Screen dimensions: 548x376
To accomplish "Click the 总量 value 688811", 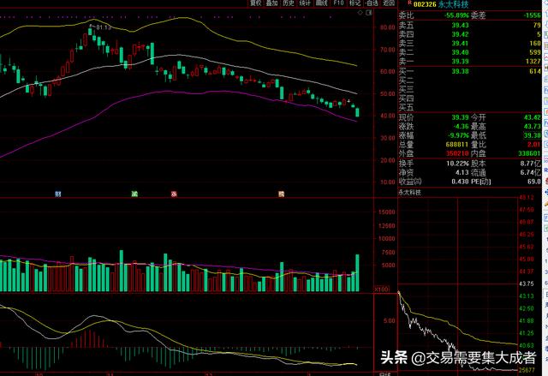I will pos(457,145).
